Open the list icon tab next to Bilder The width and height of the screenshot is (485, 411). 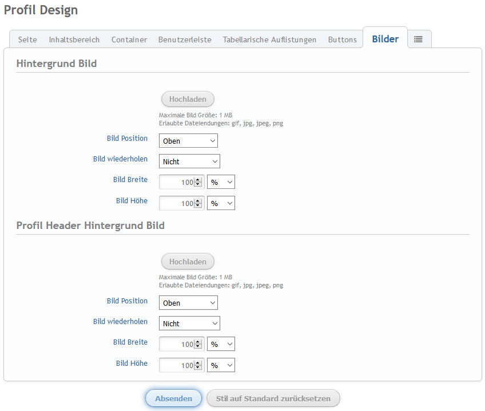pyautogui.click(x=418, y=39)
